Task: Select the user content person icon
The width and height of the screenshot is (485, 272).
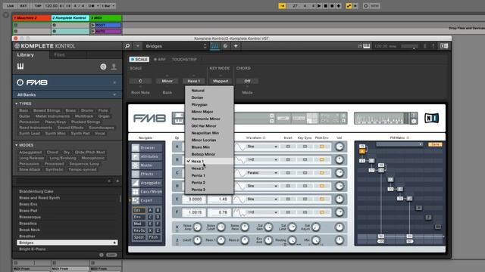Action: [x=114, y=66]
